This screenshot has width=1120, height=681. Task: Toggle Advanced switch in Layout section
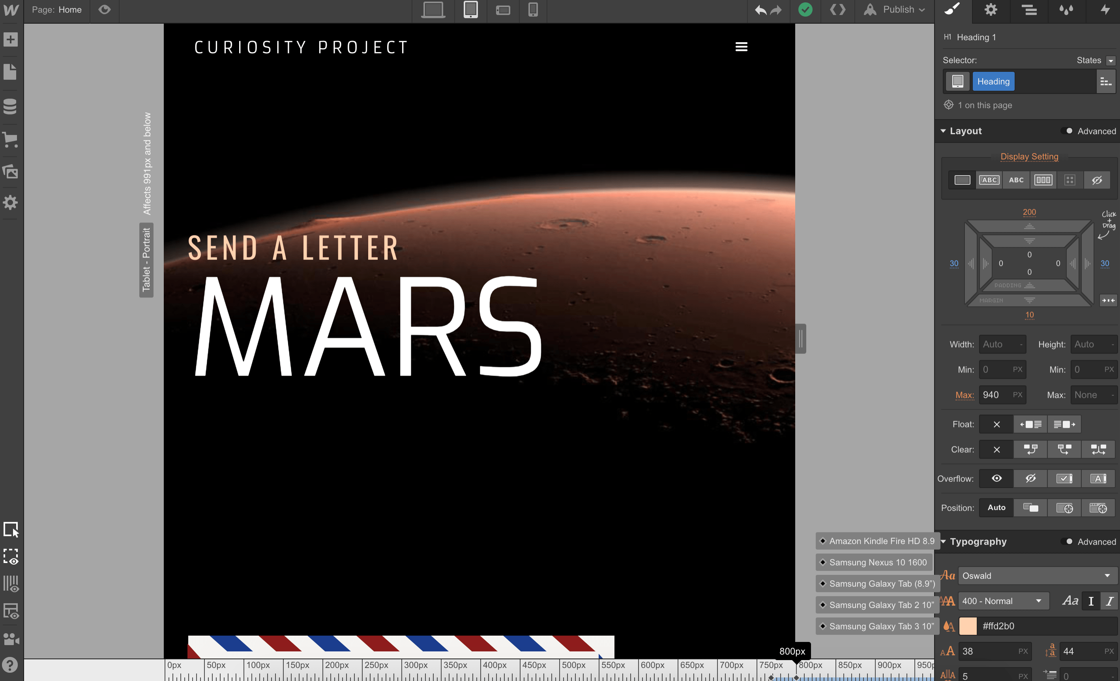1067,131
